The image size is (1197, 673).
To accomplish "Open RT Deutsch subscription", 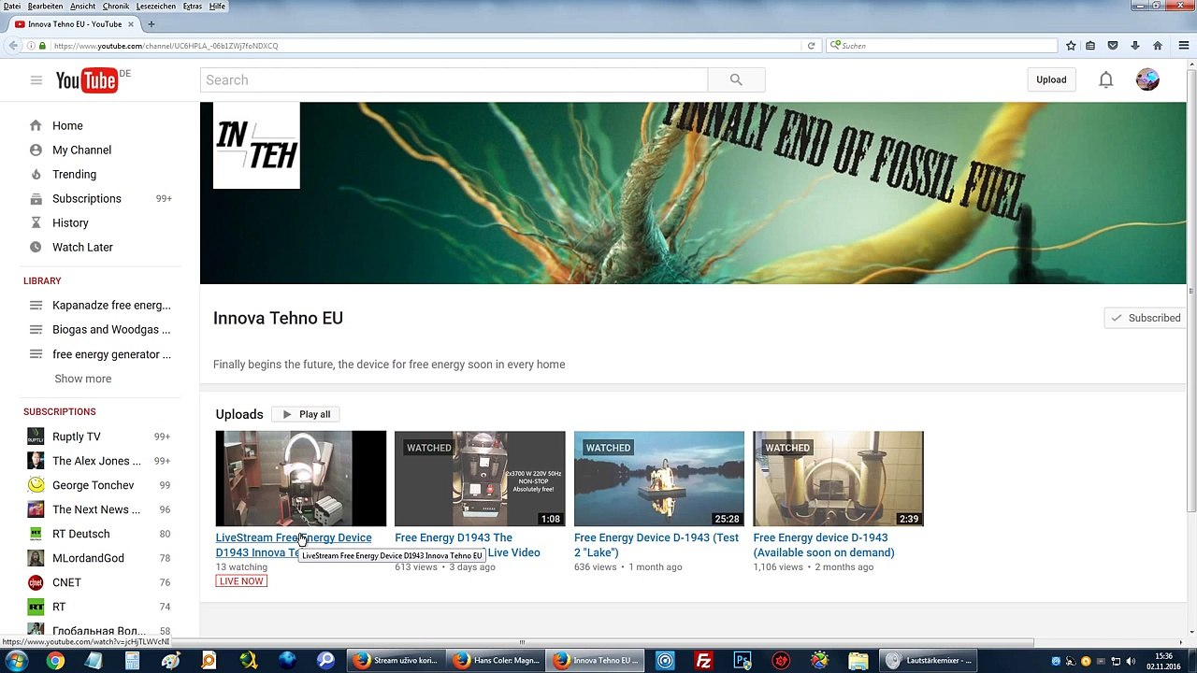I will [81, 534].
